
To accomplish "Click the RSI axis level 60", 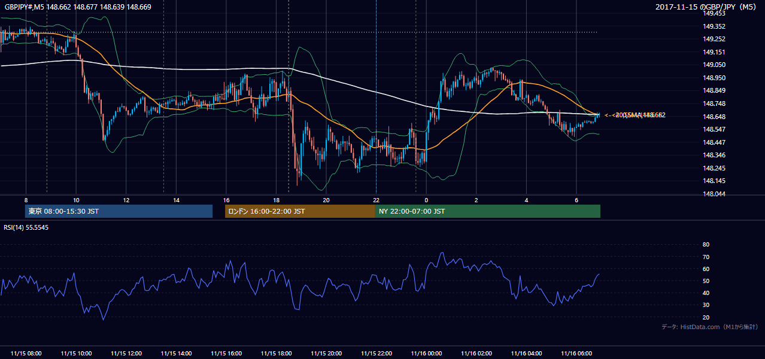I will pyautogui.click(x=706, y=269).
